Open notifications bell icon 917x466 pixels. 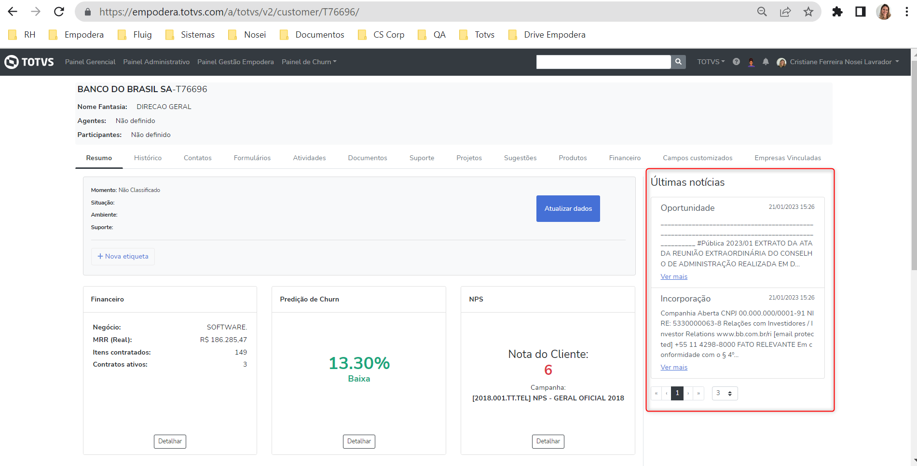[766, 62]
